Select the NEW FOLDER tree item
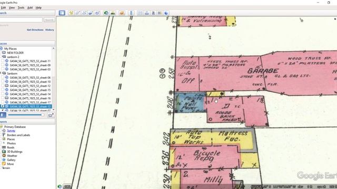Image resolution: width=337 pixels, height=189 pixels. 15,52
